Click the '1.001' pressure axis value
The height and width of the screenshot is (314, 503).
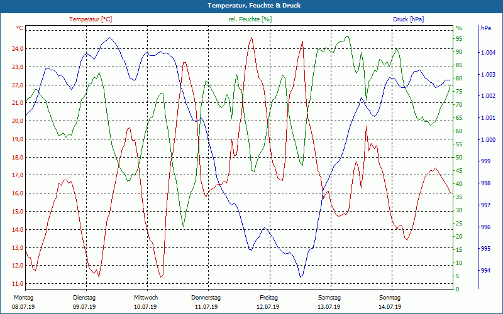pos(489,118)
